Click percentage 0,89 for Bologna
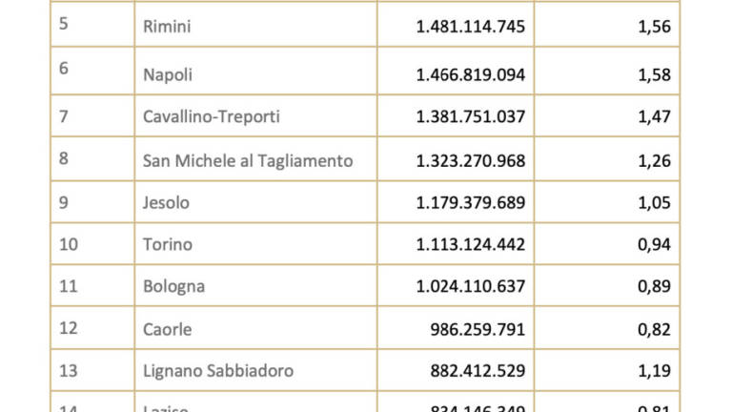 [x=654, y=286]
